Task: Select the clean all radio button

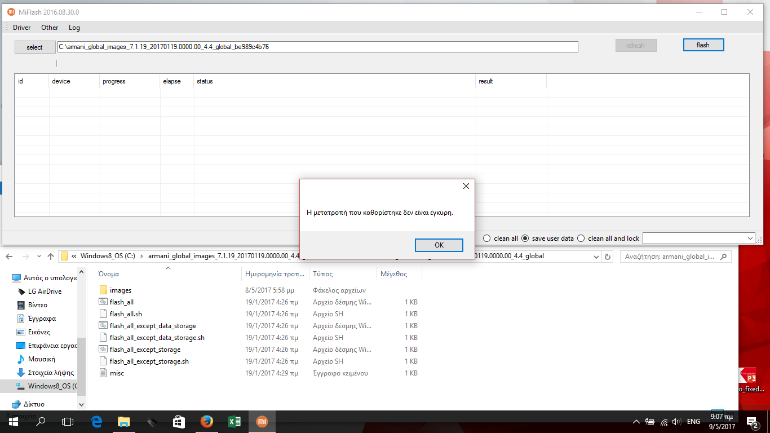Action: (x=487, y=238)
